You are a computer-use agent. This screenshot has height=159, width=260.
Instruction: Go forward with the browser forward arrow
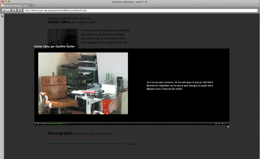click(8, 10)
